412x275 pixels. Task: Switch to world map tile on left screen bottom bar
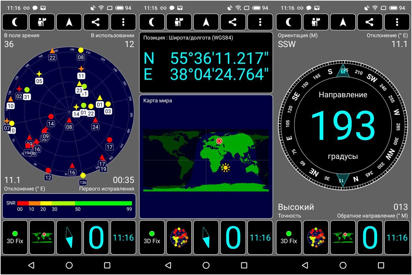42,237
